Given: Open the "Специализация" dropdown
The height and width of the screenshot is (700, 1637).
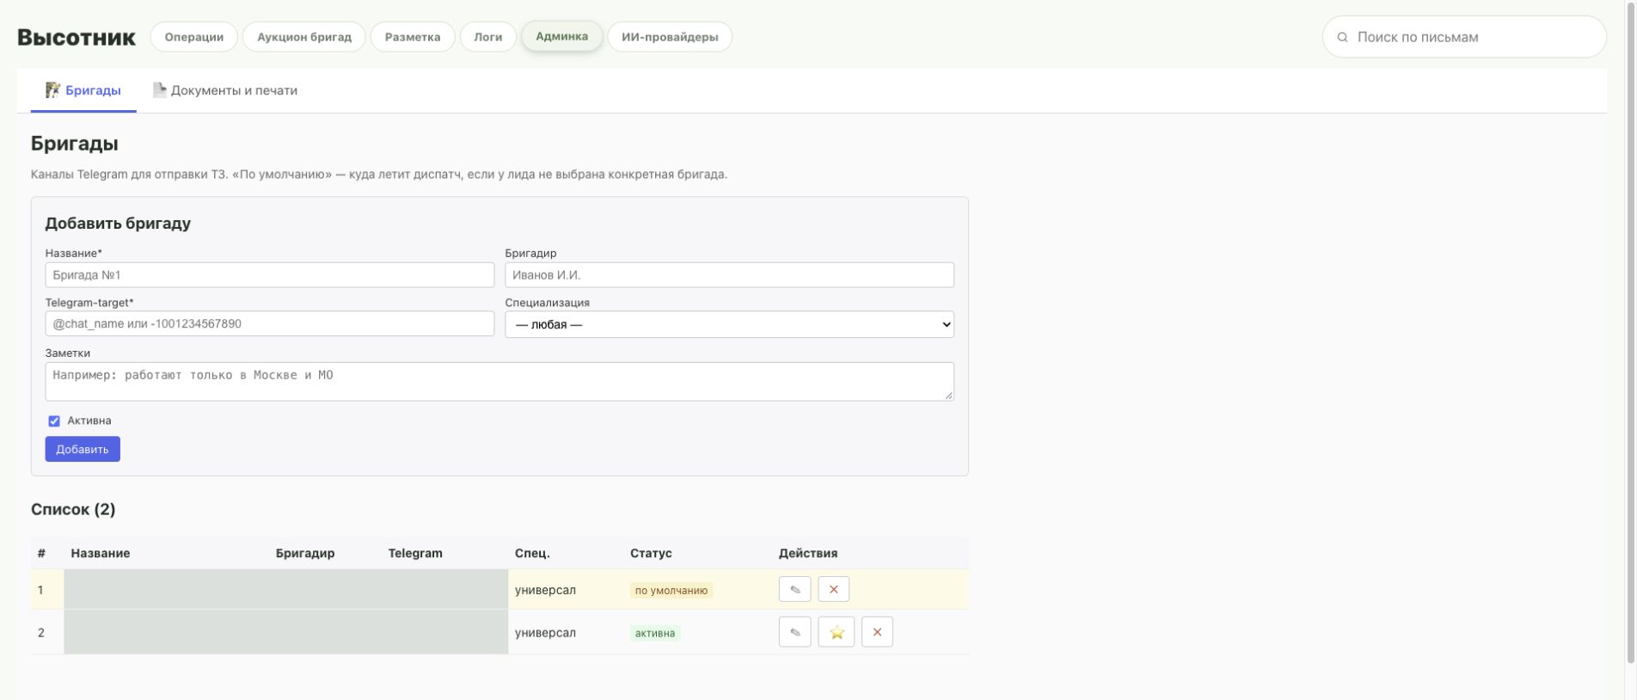Looking at the screenshot, I should [x=729, y=324].
